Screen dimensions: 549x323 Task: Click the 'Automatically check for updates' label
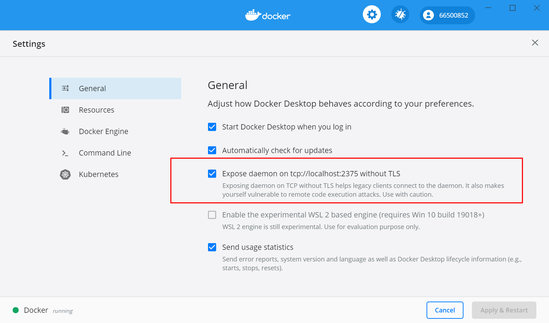[277, 150]
